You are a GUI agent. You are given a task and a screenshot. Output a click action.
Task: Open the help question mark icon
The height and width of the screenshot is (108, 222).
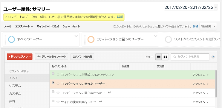coord(213,57)
